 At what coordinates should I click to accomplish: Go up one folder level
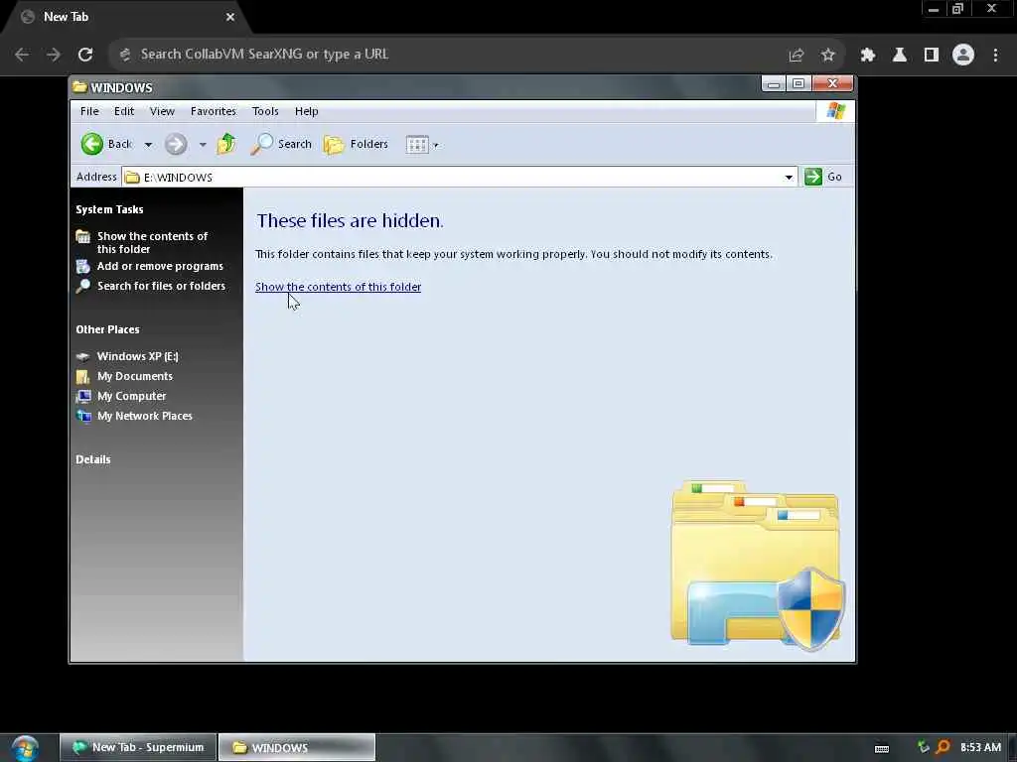click(x=226, y=144)
